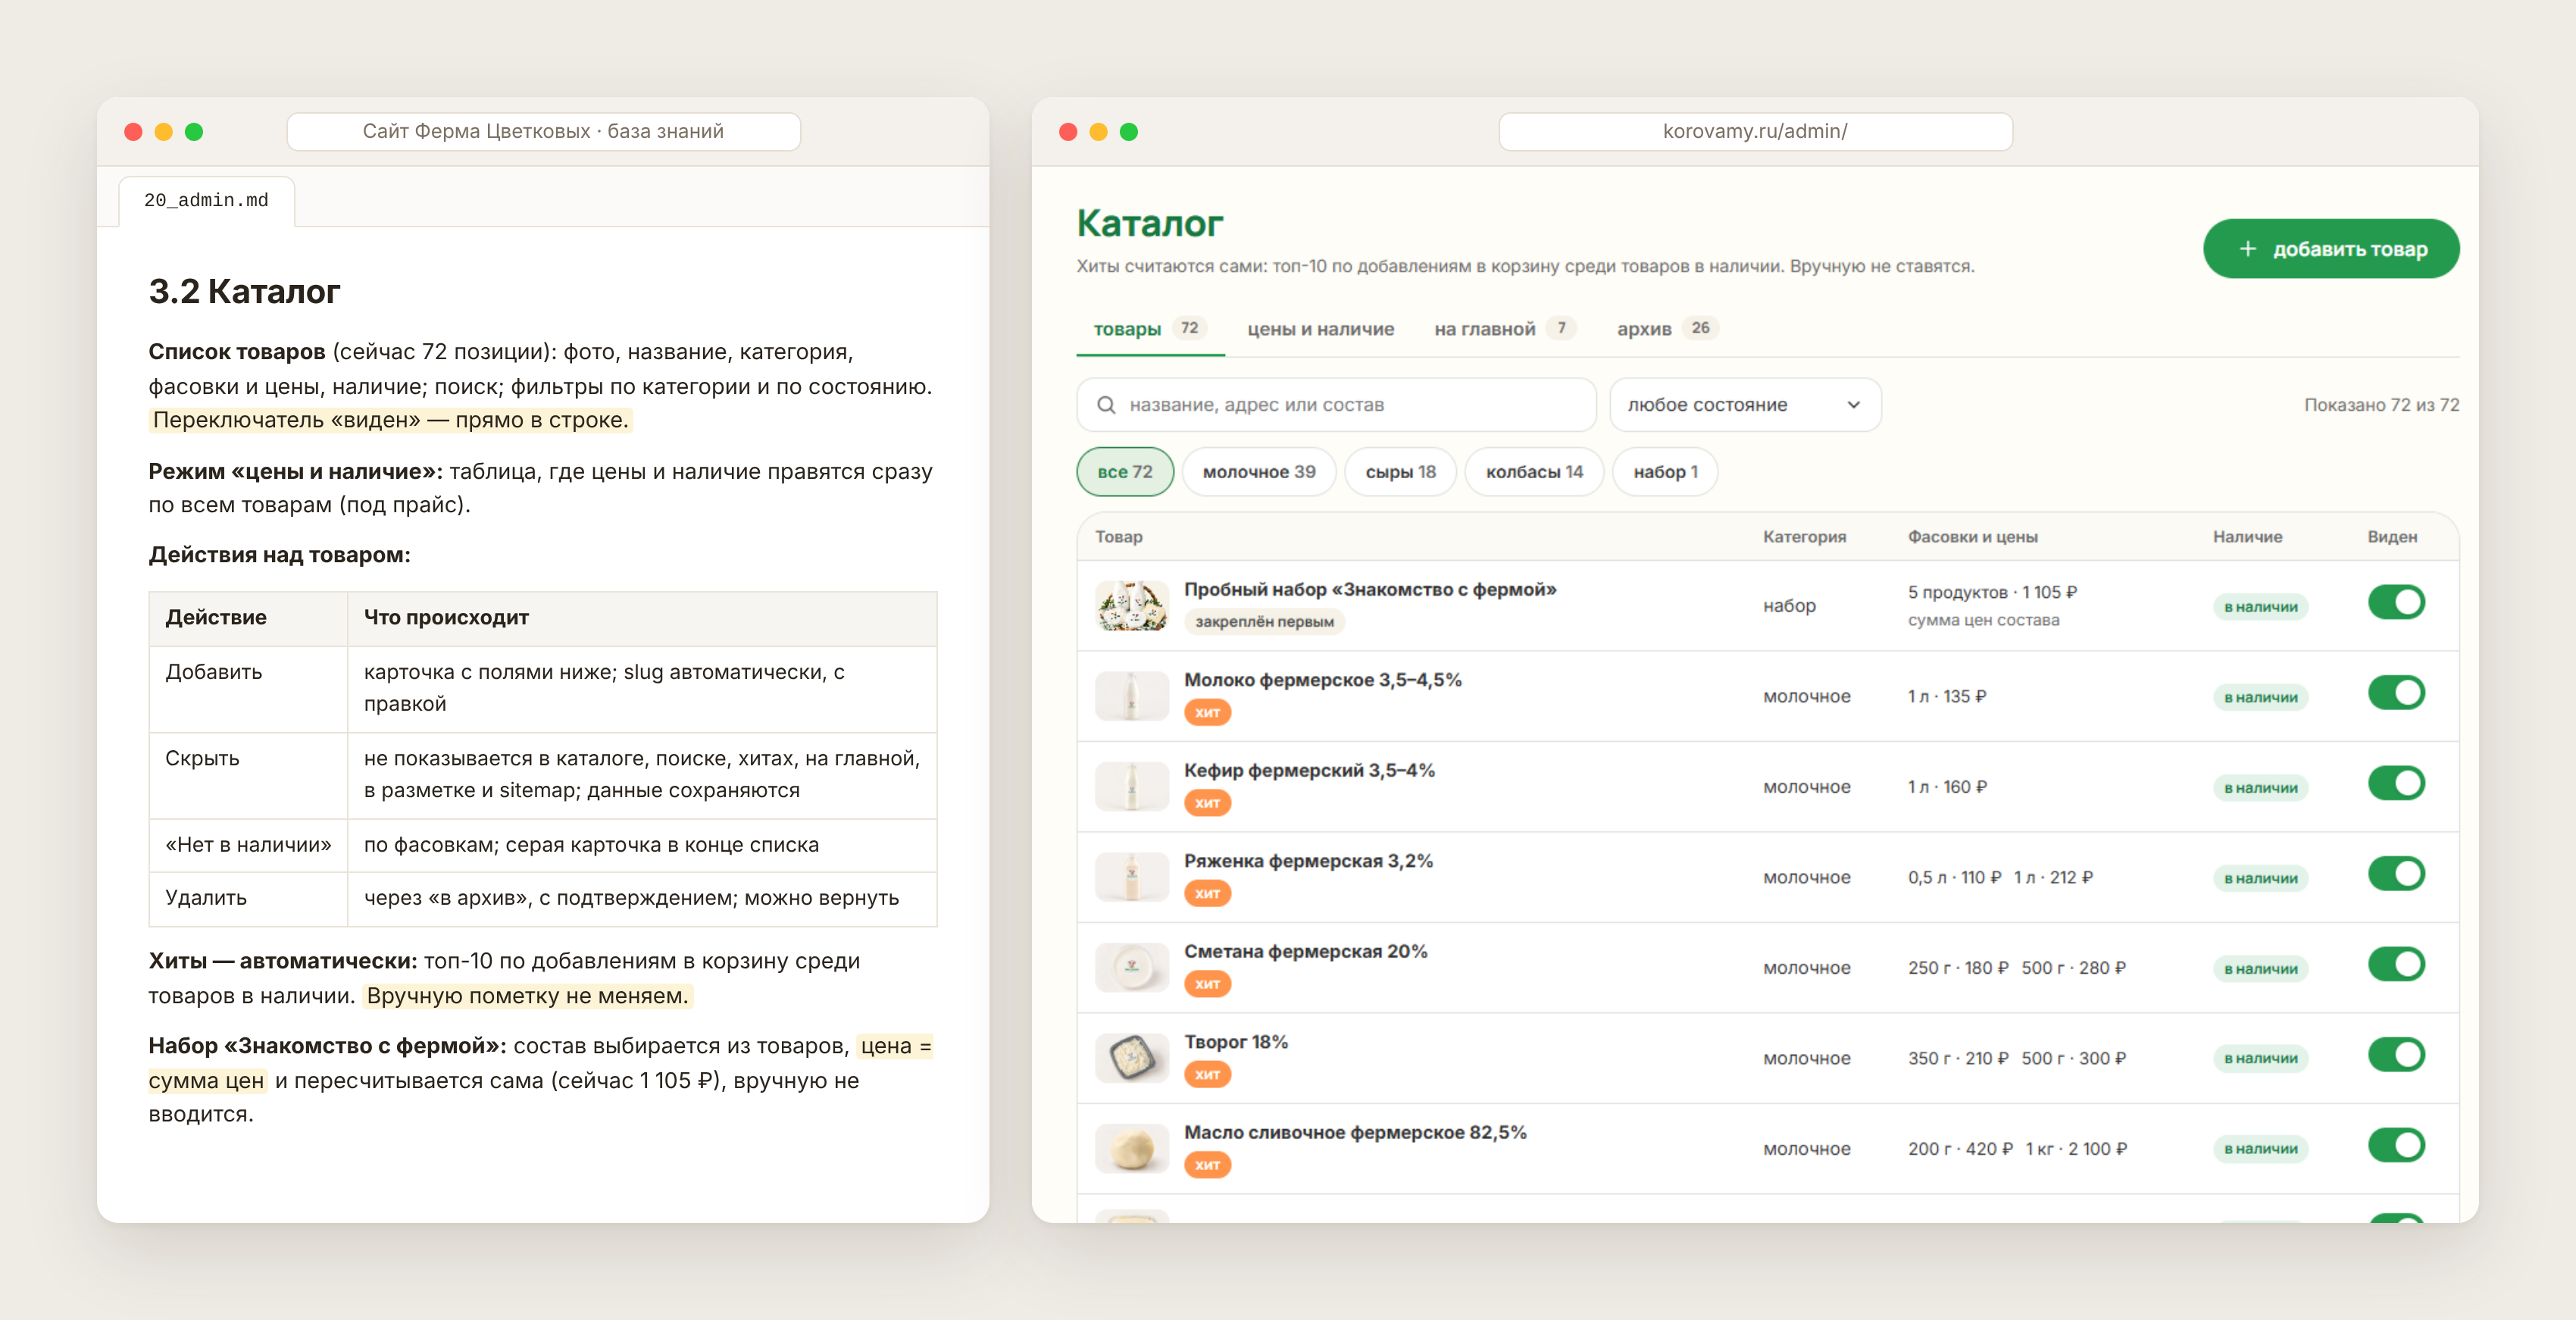Filter catalog by набор 1
This screenshot has height=1320, width=2576.
coord(1665,472)
